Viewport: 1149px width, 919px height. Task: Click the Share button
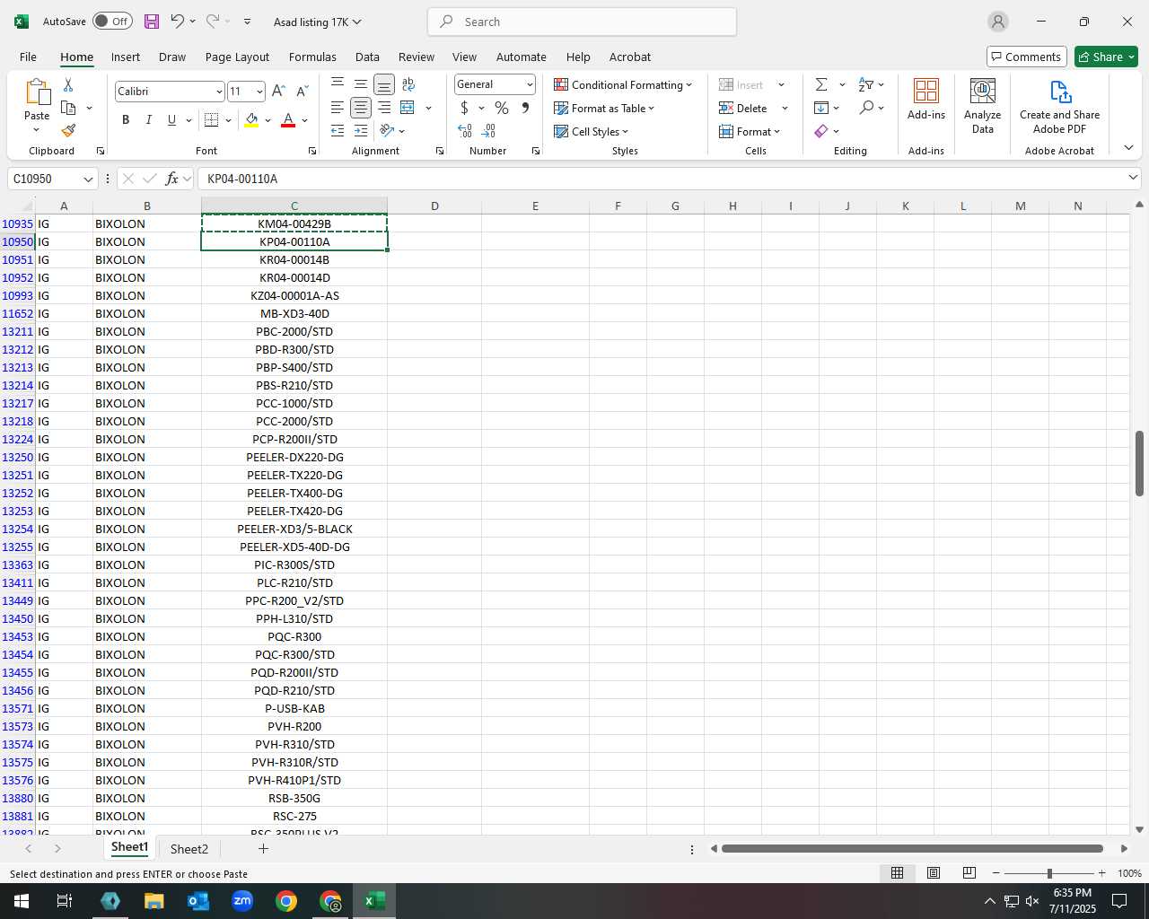click(1106, 57)
